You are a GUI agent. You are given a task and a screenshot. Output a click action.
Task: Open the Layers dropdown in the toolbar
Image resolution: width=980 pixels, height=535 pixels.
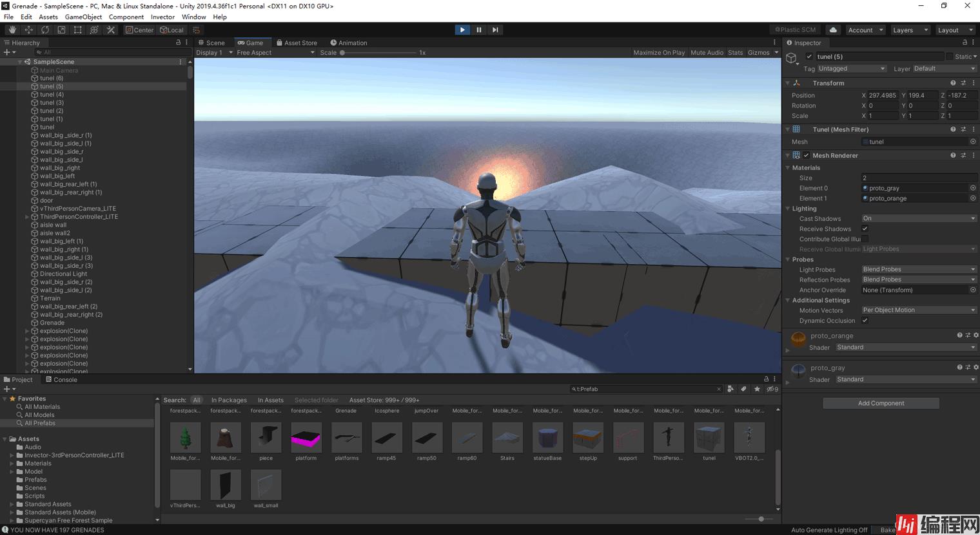point(910,30)
